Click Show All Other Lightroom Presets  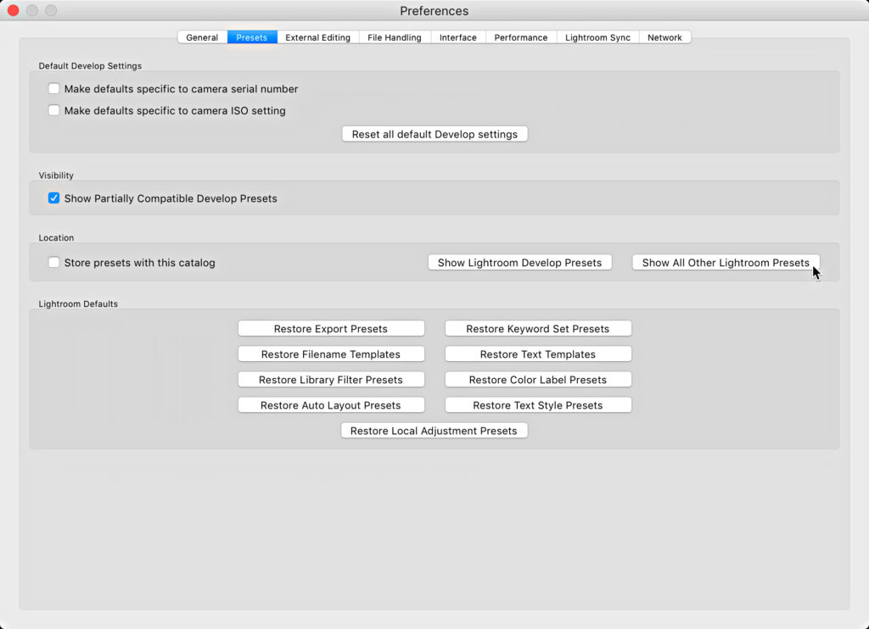[x=726, y=263]
